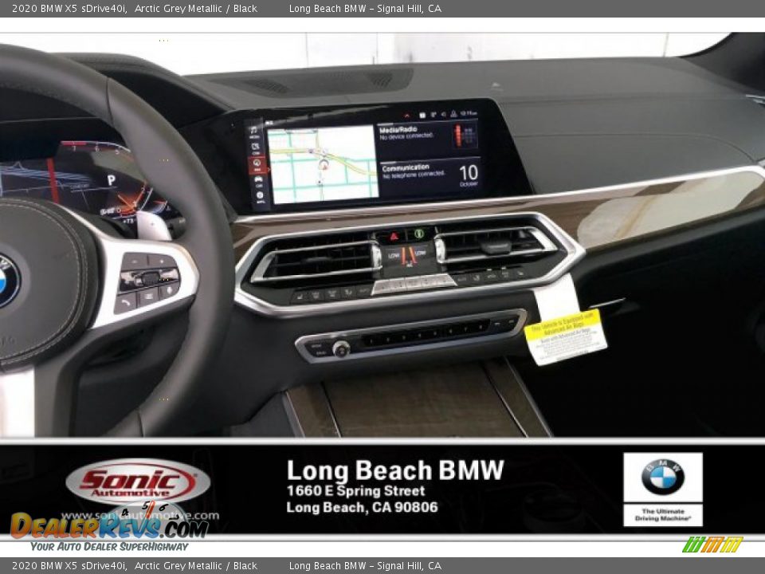Tap the Media icon in the iDrive sidebar
765x574 pixels.
click(253, 132)
